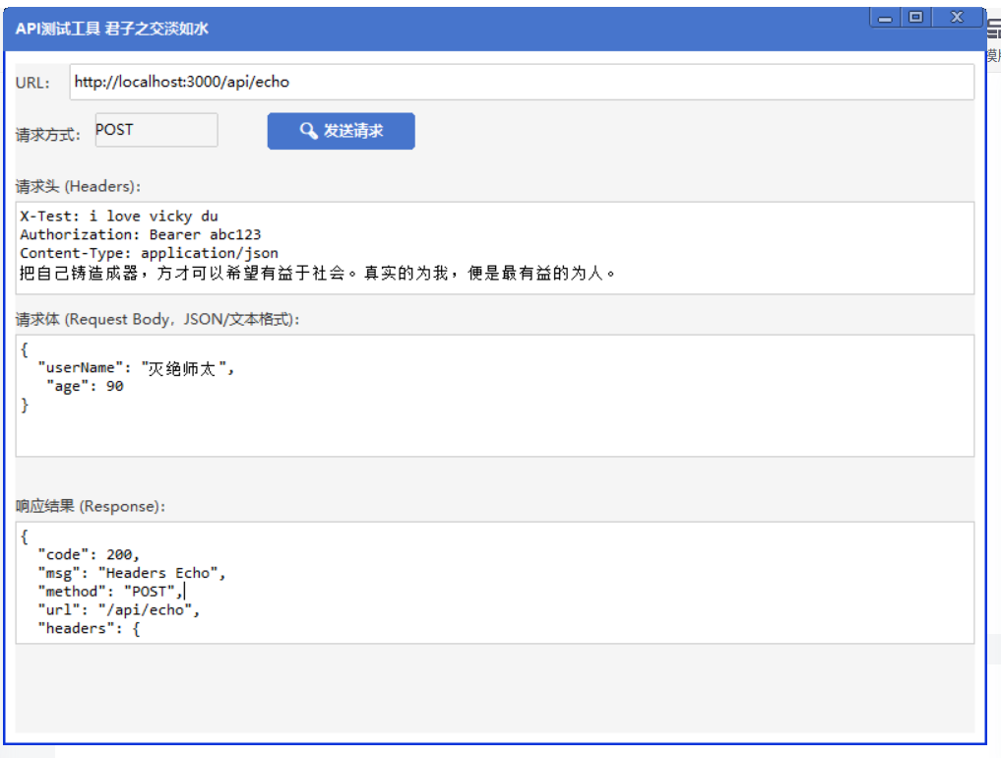The width and height of the screenshot is (1001, 758).
Task: Click the 发送请求 send request button
Action: pos(341,131)
